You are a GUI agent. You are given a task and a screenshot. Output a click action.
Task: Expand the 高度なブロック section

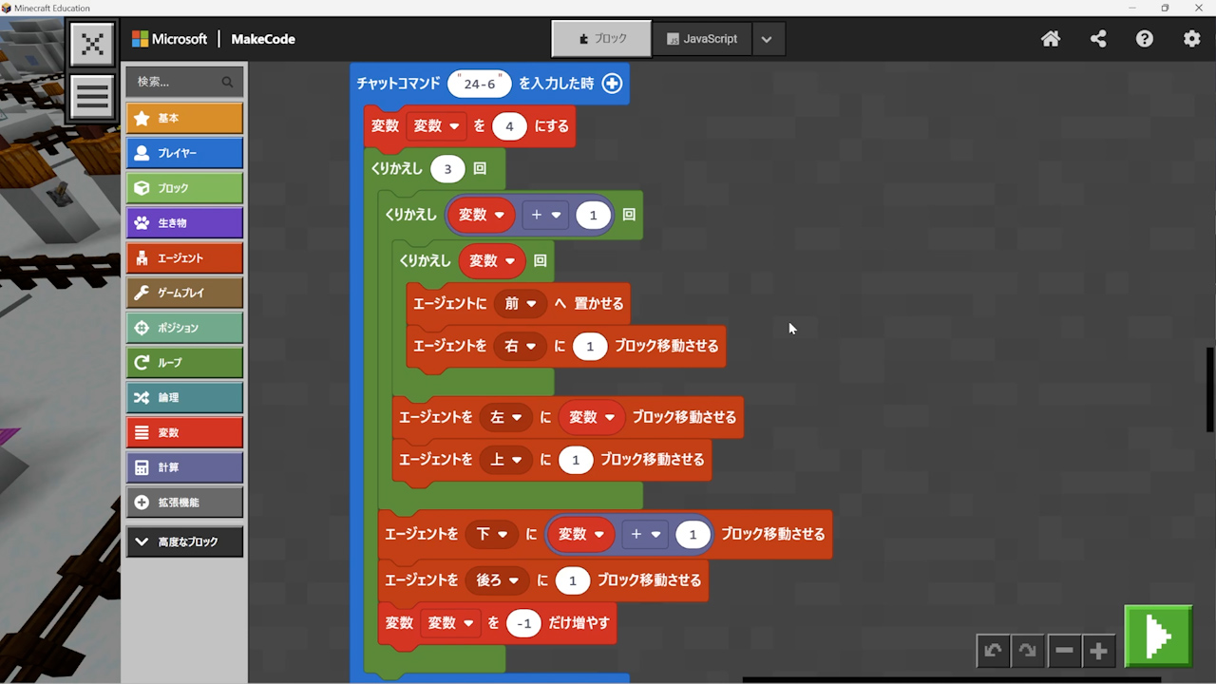click(184, 541)
